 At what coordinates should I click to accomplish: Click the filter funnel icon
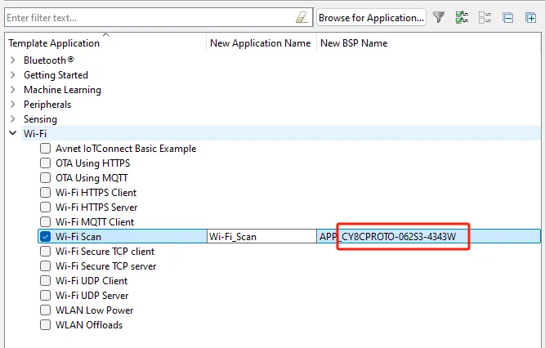coord(439,17)
